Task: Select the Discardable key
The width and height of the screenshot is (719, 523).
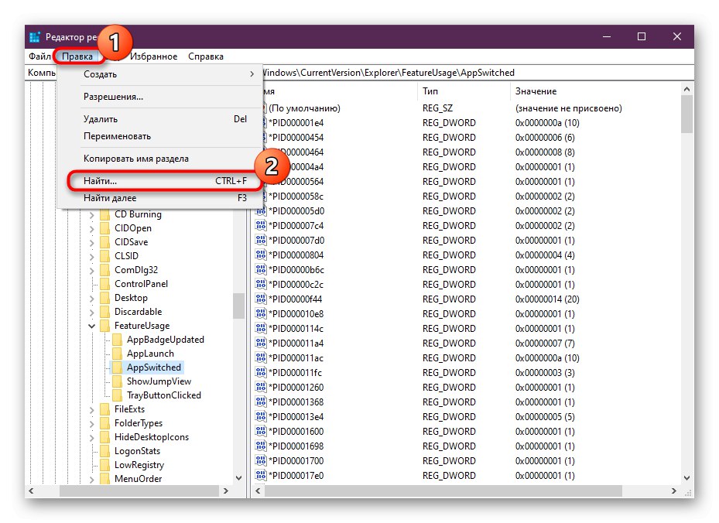Action: [138, 312]
